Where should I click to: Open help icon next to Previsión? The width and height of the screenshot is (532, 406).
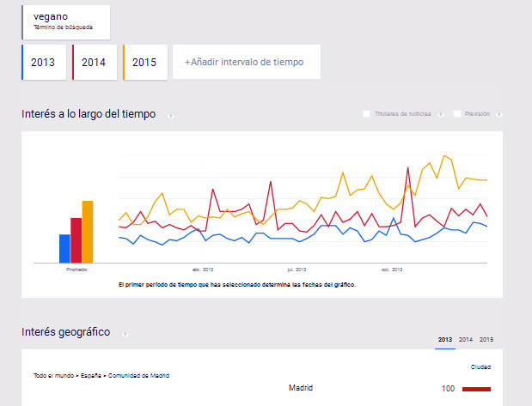498,114
